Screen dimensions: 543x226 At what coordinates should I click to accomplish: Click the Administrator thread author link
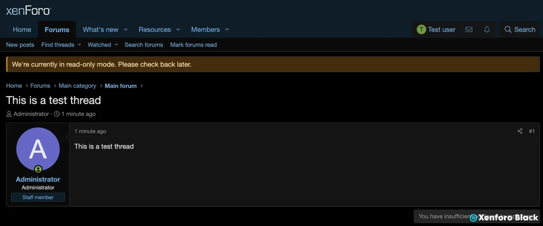coord(31,114)
